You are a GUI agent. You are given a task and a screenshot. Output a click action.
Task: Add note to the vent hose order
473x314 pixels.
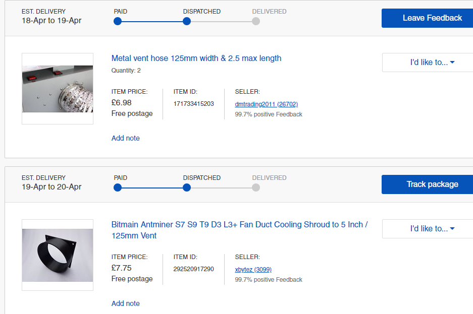pos(125,138)
